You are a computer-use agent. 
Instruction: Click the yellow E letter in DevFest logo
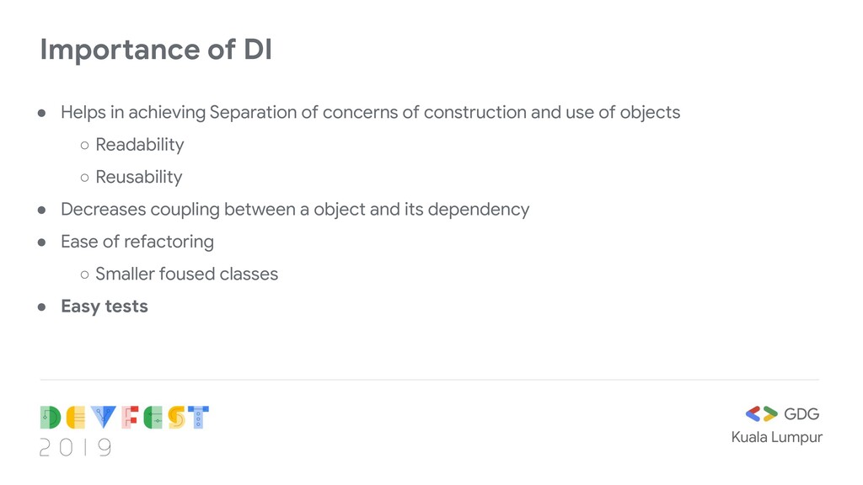click(x=76, y=418)
